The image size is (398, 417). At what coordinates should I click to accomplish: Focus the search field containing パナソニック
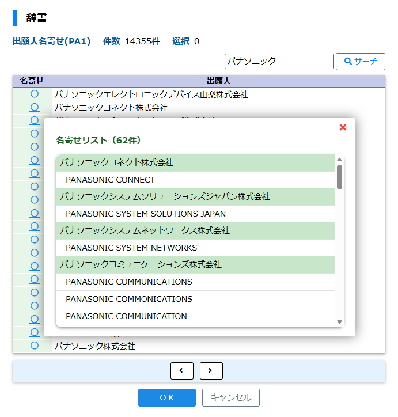click(279, 61)
